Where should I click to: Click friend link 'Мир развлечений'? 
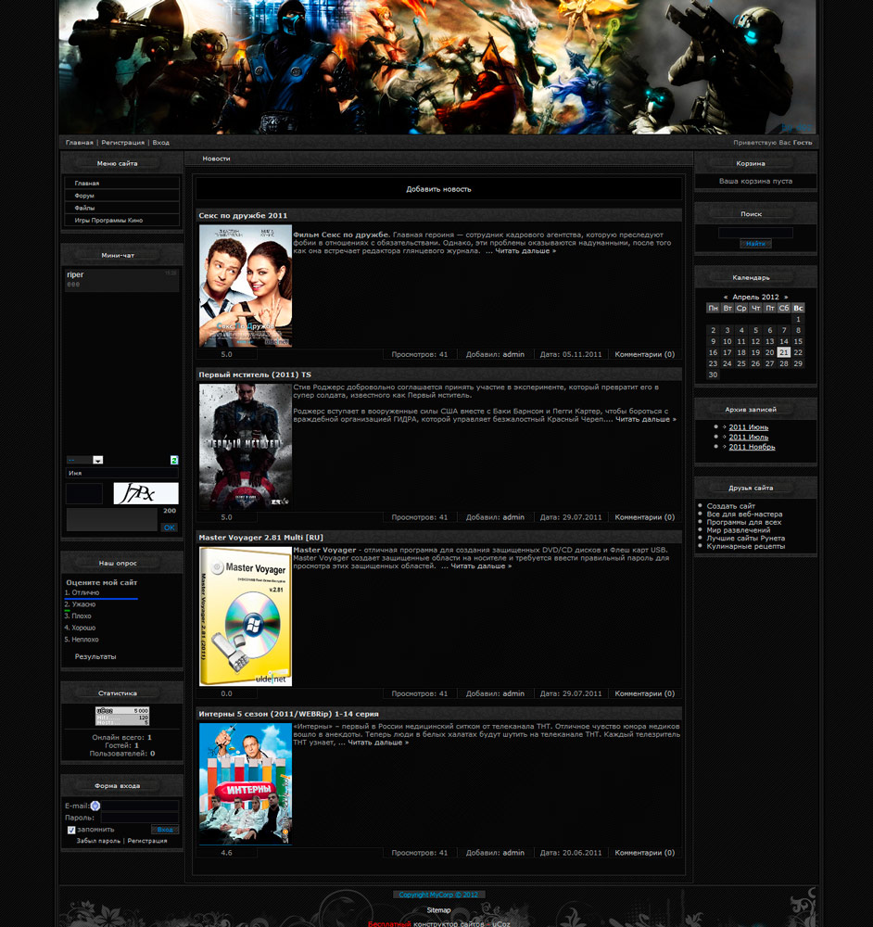tap(739, 530)
